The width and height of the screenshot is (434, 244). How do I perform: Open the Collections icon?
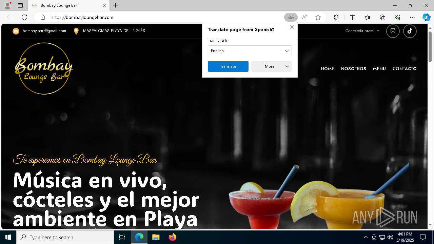(382, 17)
